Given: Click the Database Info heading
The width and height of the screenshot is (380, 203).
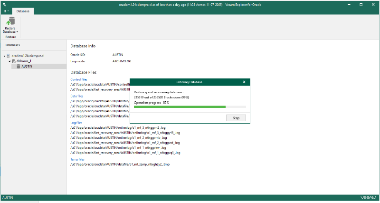Looking at the screenshot, I should click(x=83, y=46).
